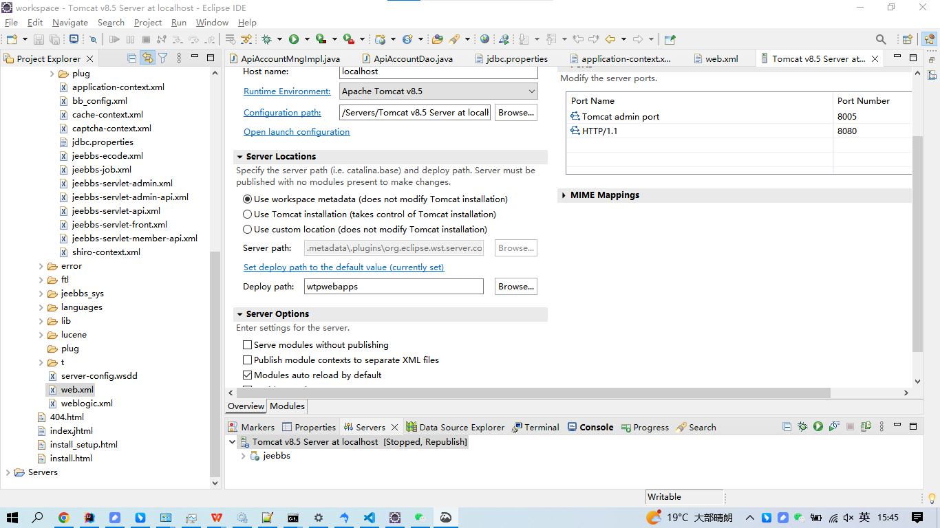
Task: Expand the error folder in Project Explorer
Action: pyautogui.click(x=41, y=266)
